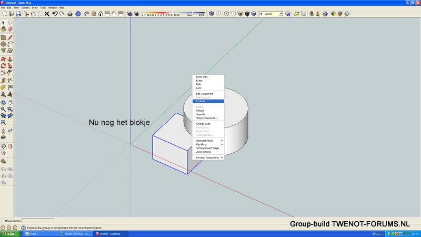The image size is (421, 237).
Task: Choose the Zoom Window tool
Action: pos(10,109)
